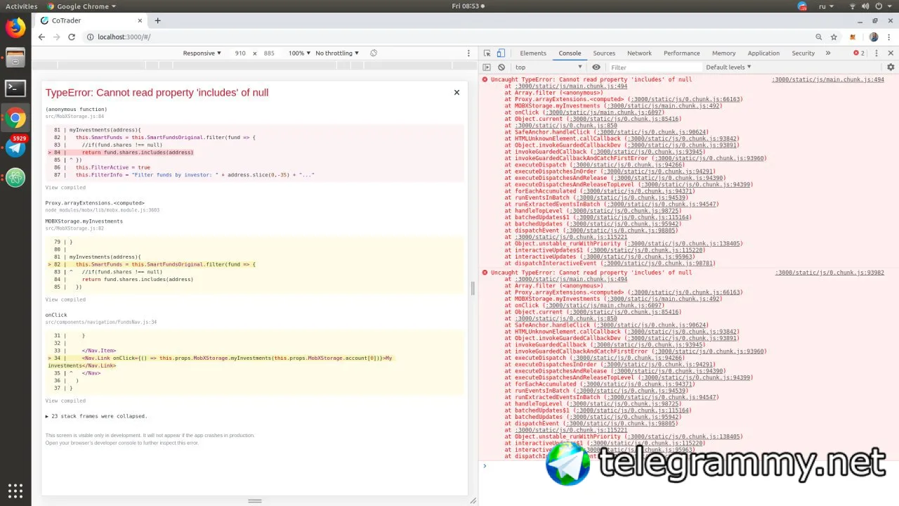
Task: Toggle the device toolbar in DevTools
Action: point(501,53)
